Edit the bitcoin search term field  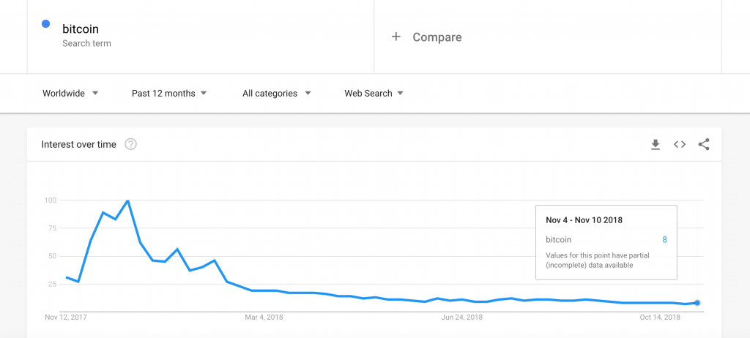pos(201,36)
